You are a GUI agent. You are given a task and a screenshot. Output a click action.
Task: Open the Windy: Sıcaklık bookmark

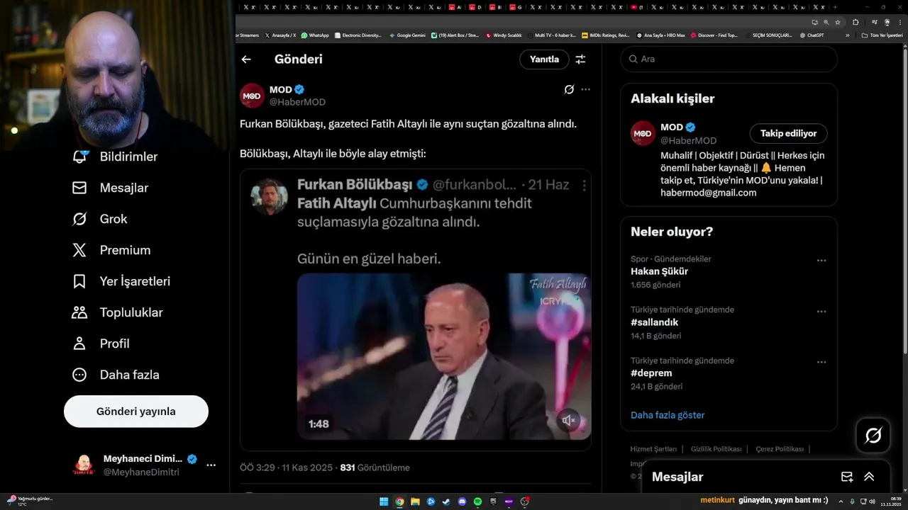pos(504,35)
